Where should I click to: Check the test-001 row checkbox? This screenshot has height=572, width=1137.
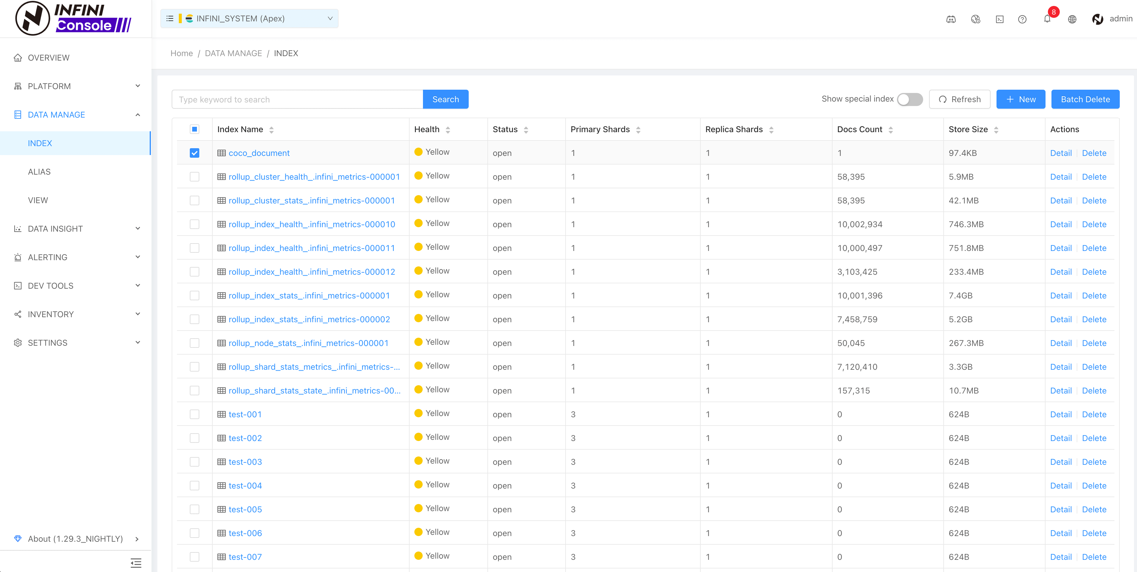(194, 414)
